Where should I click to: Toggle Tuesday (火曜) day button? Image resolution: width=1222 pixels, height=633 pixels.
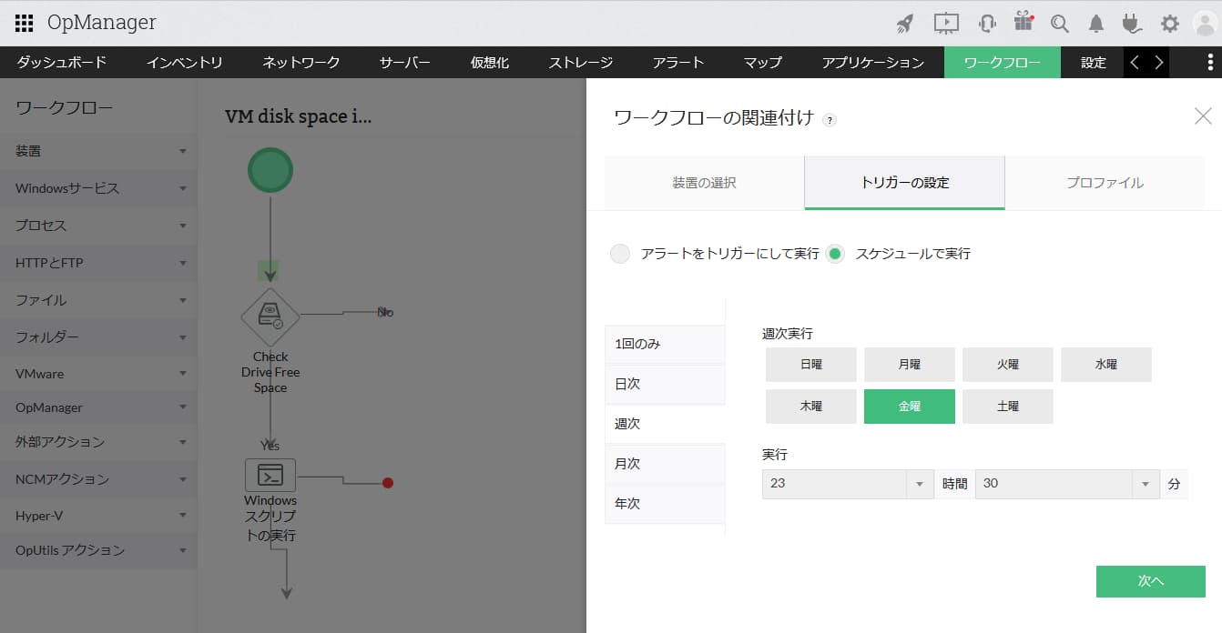point(1008,364)
